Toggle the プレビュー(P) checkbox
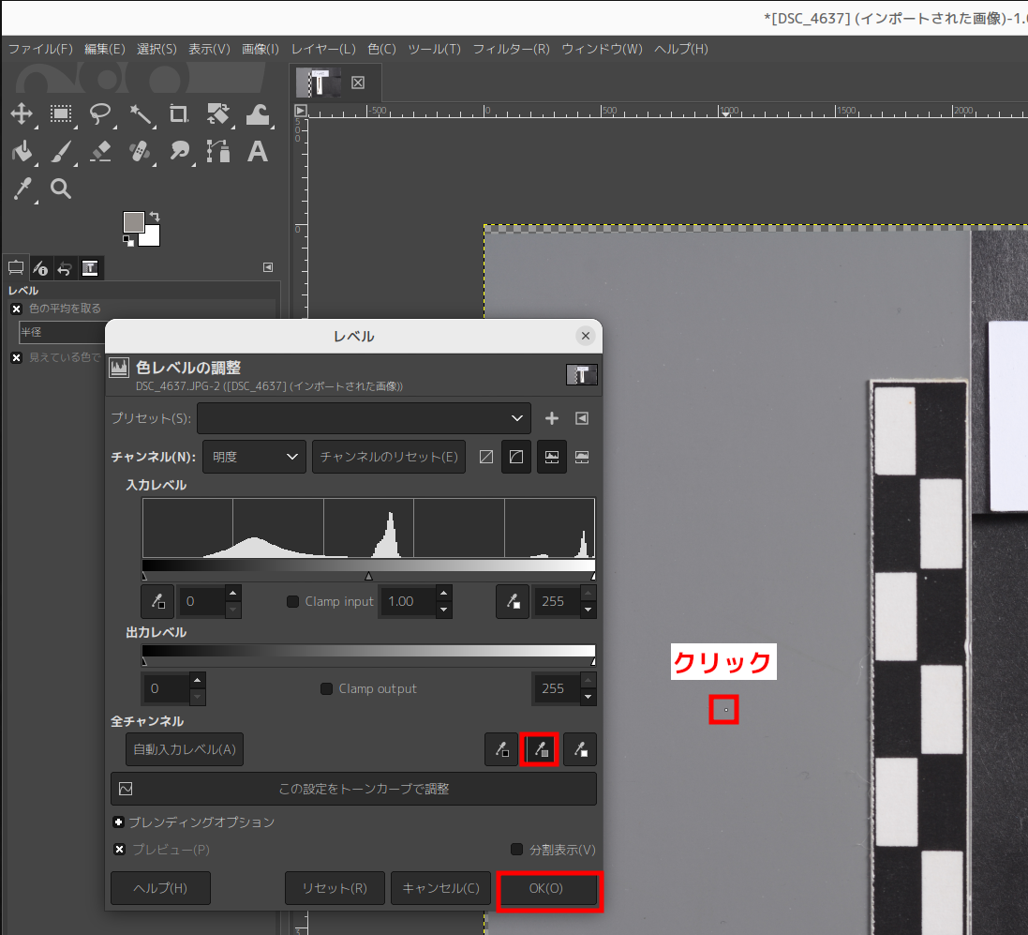This screenshot has height=935, width=1028. pyautogui.click(x=119, y=850)
